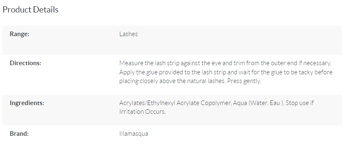Click the 'placing closely above the natural lashes' line
354x152 pixels.
coord(172,81)
